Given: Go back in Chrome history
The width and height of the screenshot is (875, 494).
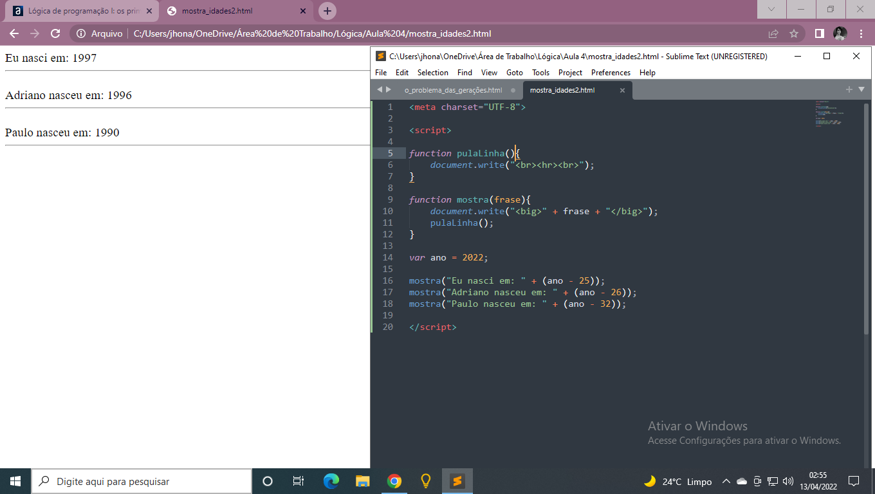Looking at the screenshot, I should 14,33.
